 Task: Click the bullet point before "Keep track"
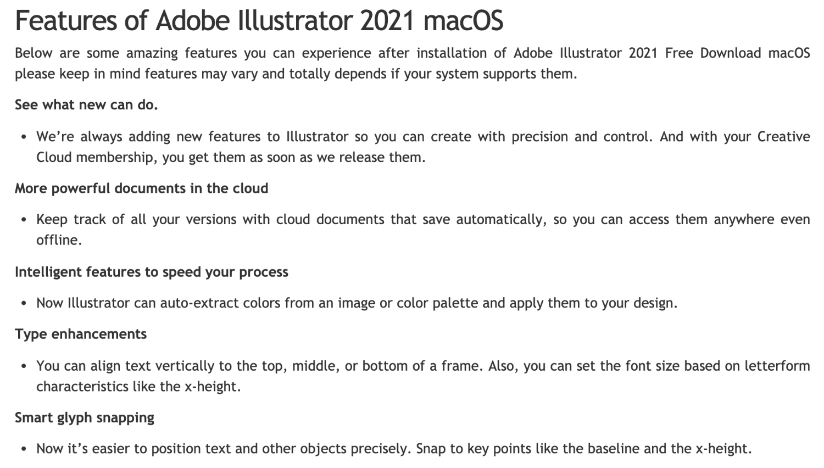(24, 220)
